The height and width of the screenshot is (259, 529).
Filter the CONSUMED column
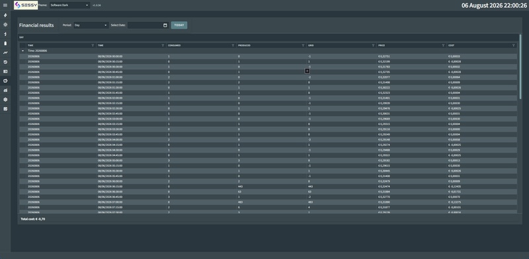click(x=233, y=45)
